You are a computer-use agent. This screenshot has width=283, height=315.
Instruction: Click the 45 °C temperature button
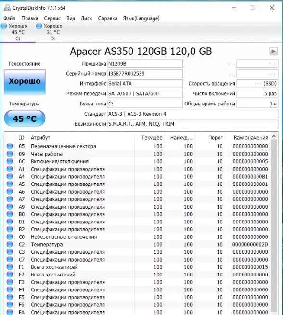coord(25,118)
